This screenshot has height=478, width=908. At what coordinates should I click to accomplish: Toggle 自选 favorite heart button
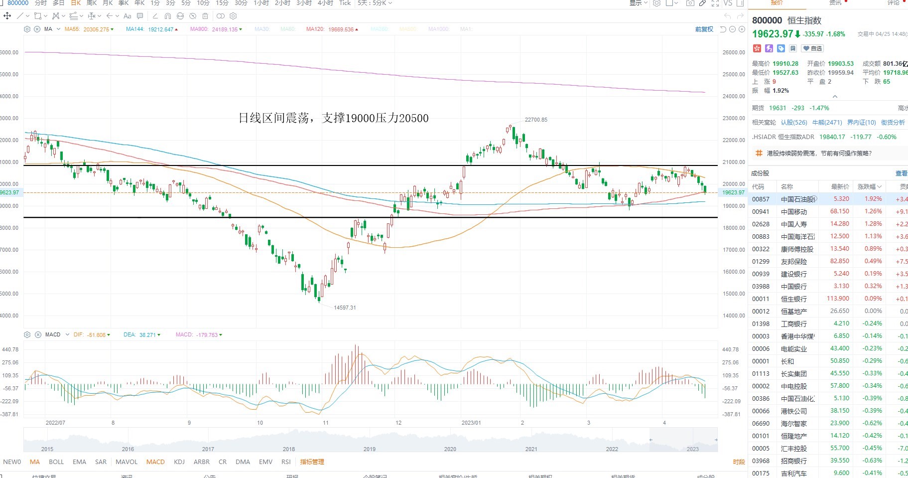[812, 48]
